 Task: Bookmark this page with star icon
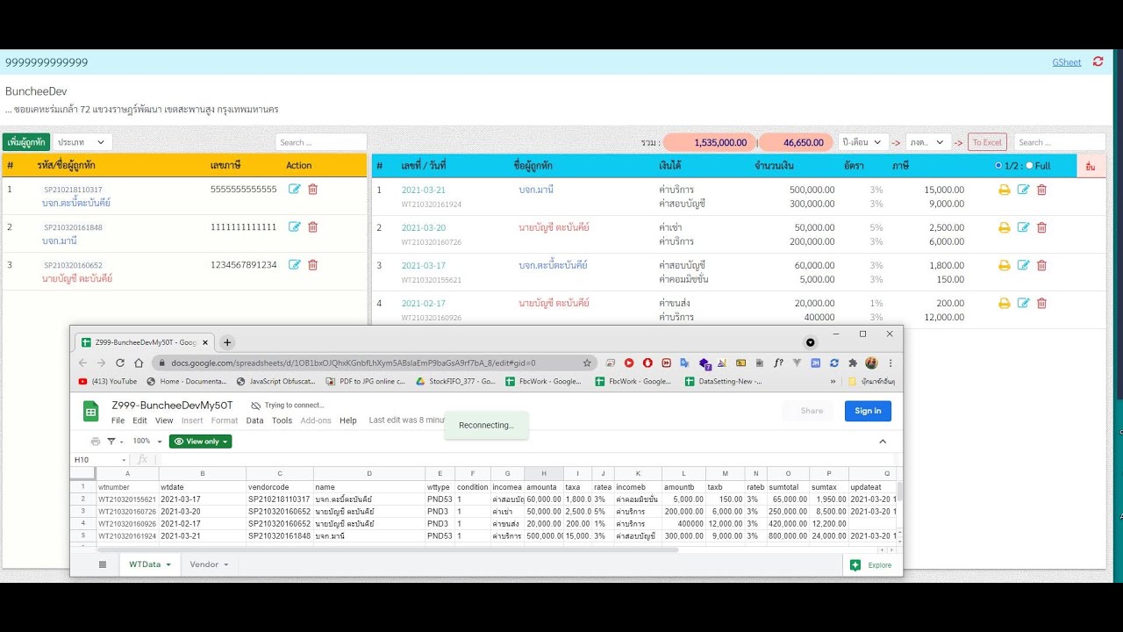pos(587,363)
